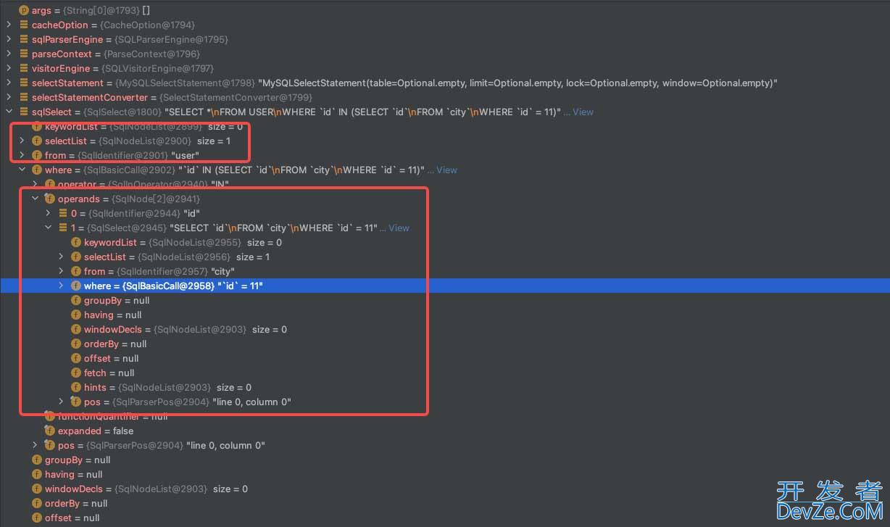Viewport: 890px width, 527px height.
Task: Expand the from "city" node
Action: 61,272
